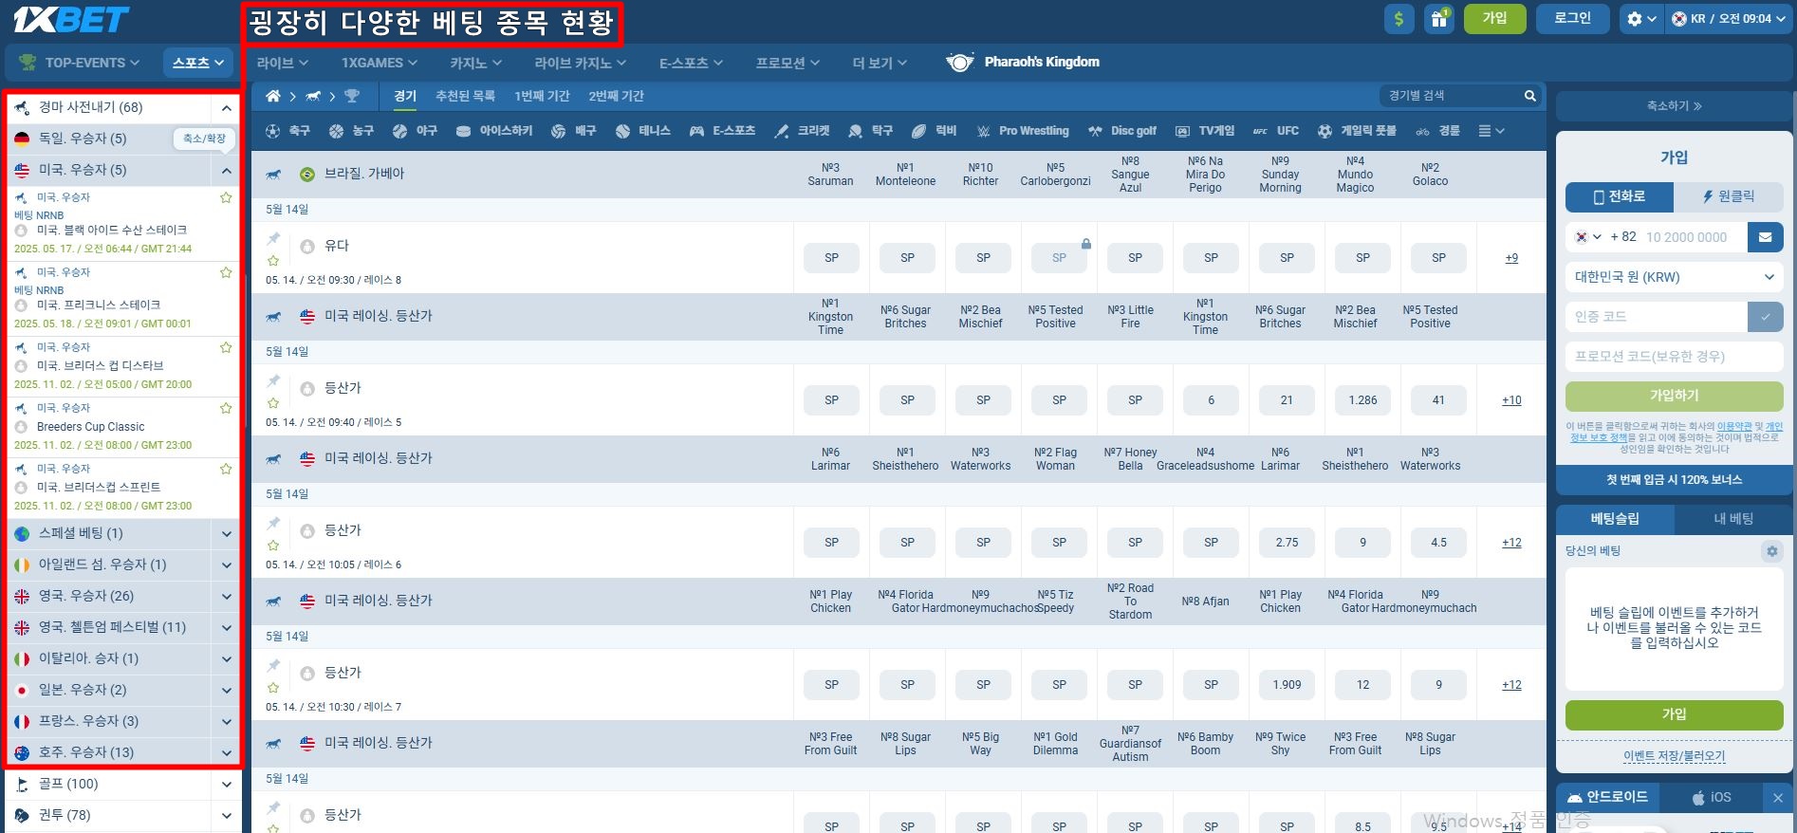
Task: Open the settings gear menu
Action: (x=1641, y=19)
